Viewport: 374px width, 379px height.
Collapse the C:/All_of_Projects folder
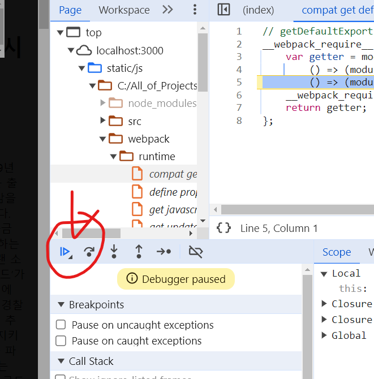point(92,86)
